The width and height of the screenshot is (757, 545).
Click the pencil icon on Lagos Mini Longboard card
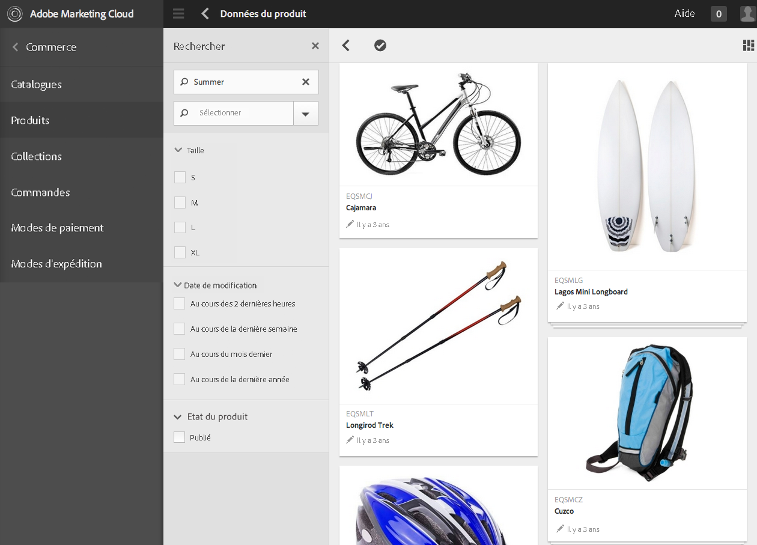coord(560,306)
